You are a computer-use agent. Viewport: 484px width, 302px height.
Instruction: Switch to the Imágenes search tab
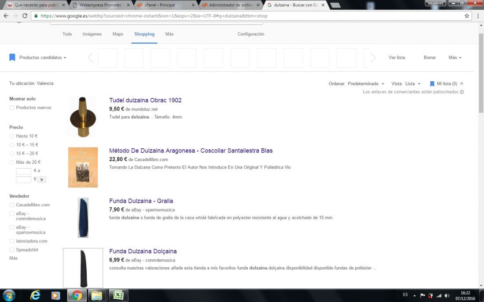pyautogui.click(x=92, y=34)
